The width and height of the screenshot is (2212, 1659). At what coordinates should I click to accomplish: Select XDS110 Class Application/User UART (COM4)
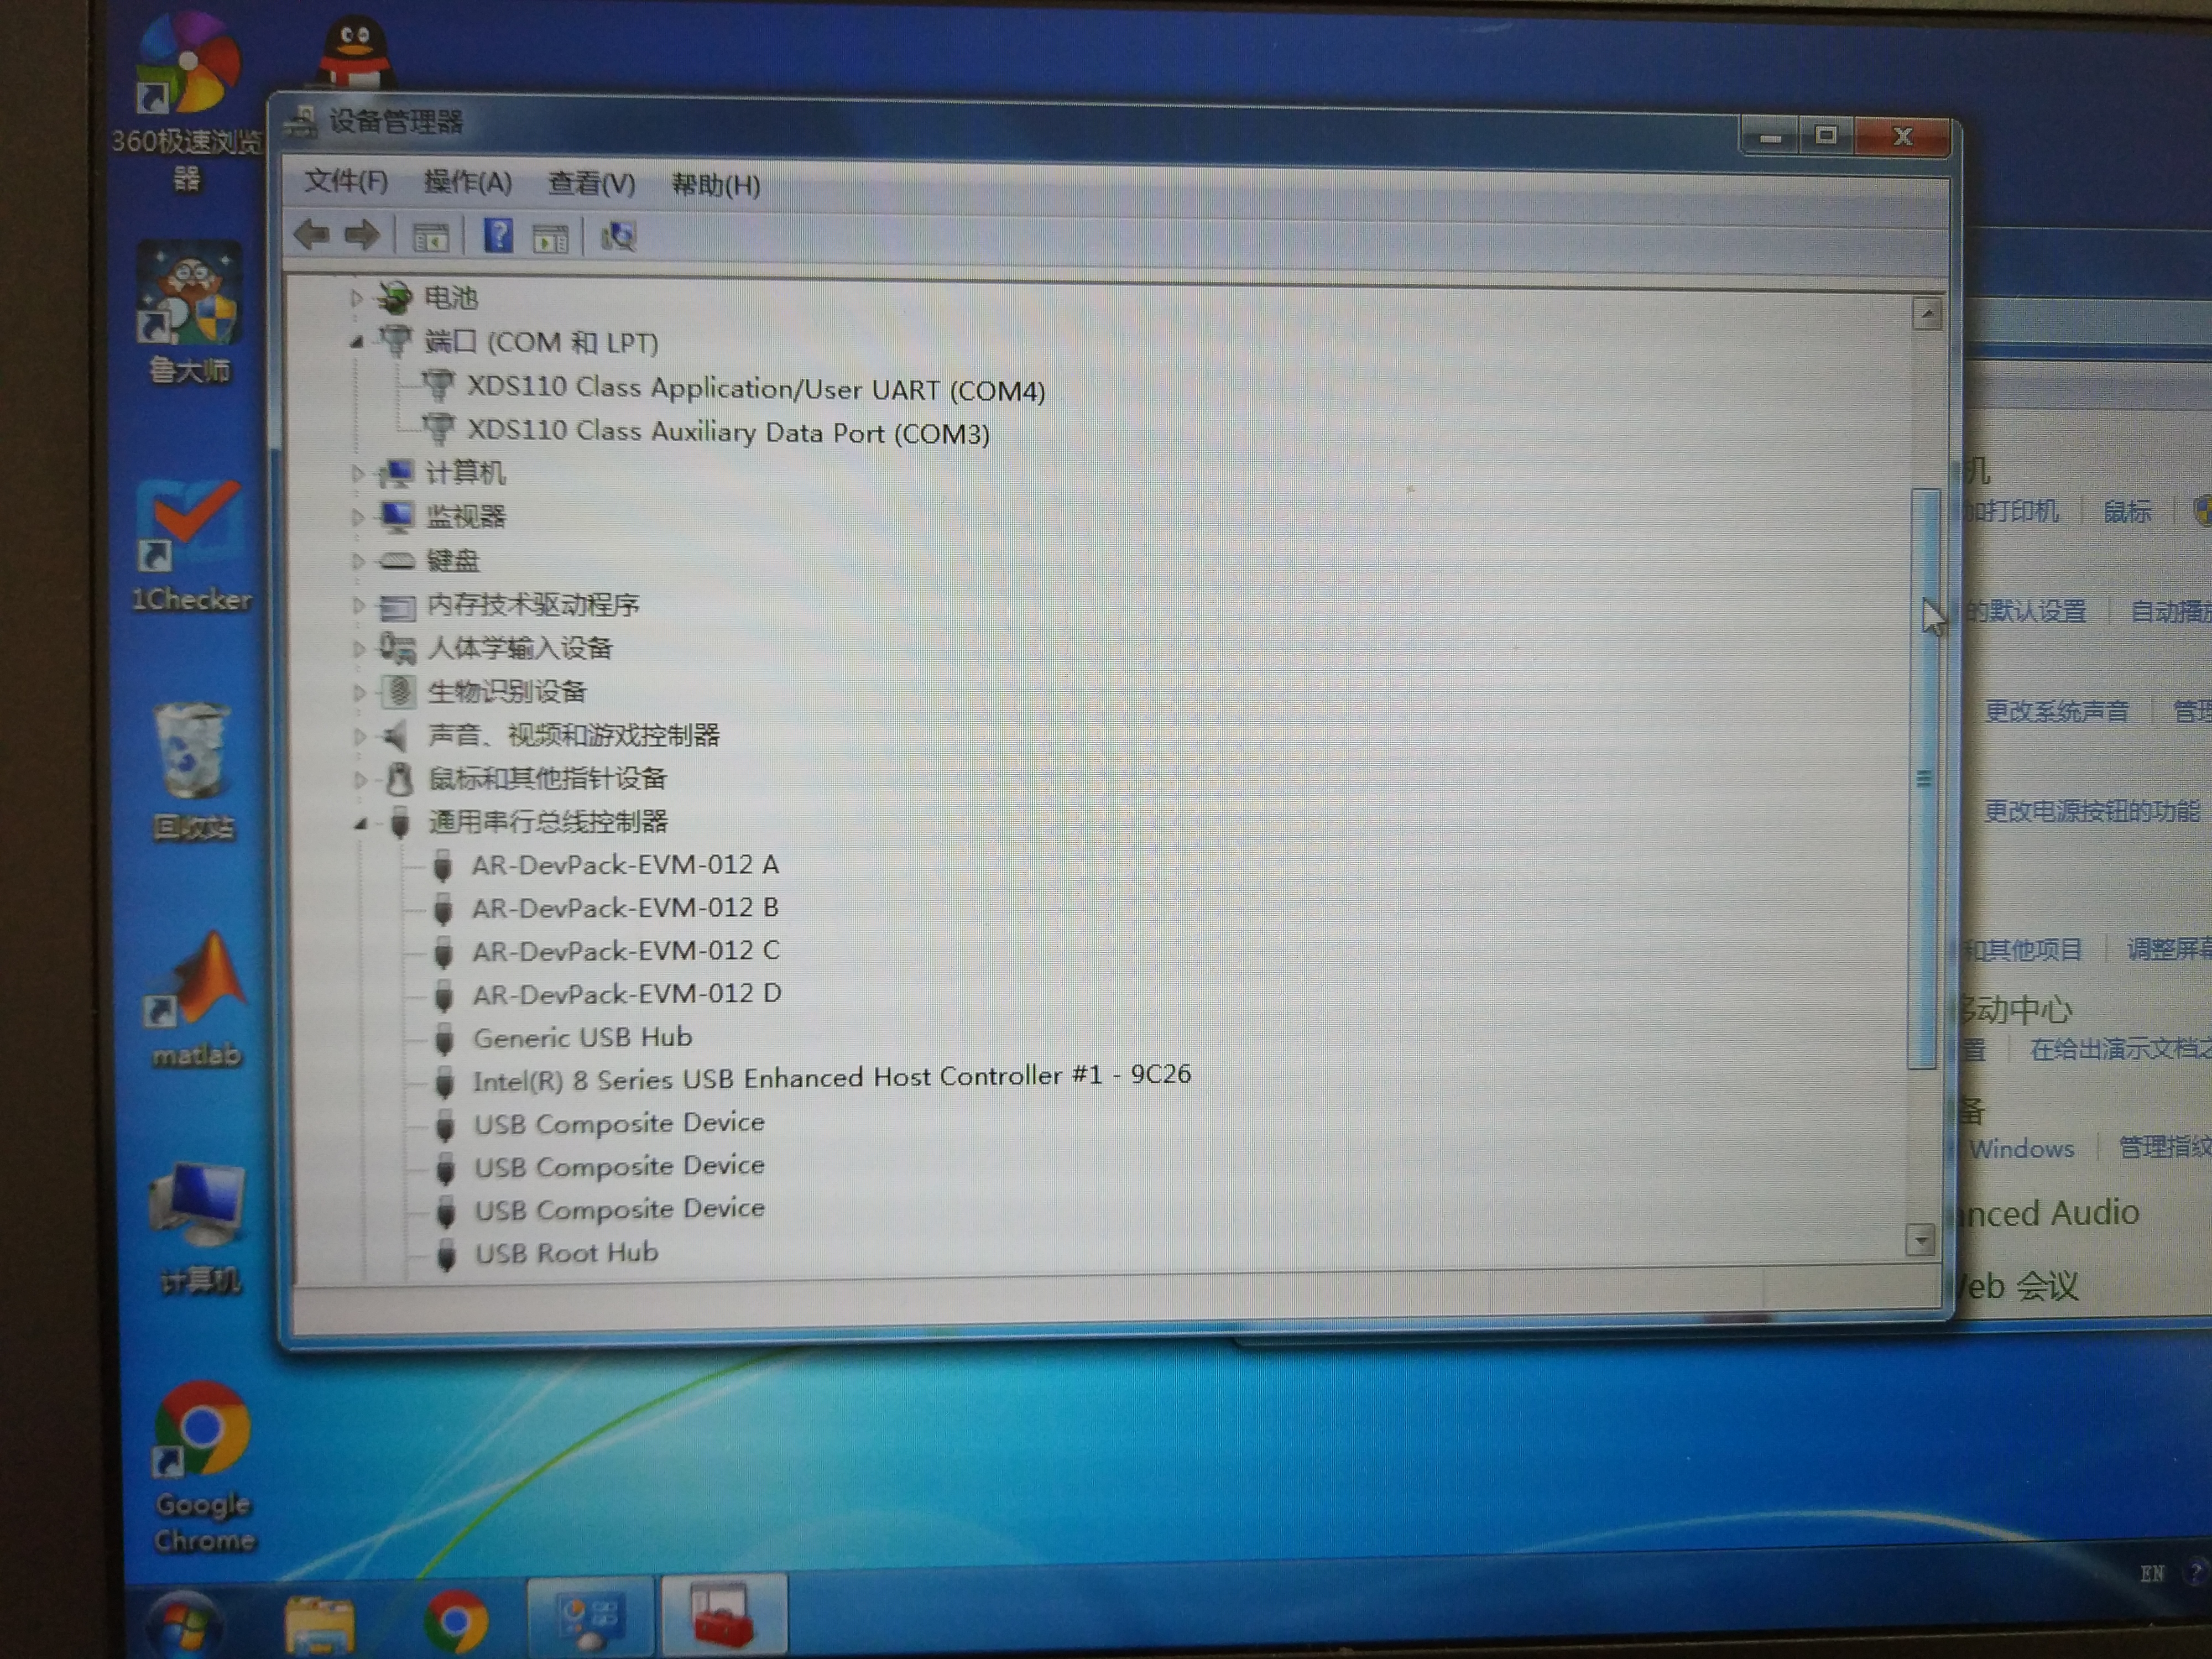(x=755, y=389)
